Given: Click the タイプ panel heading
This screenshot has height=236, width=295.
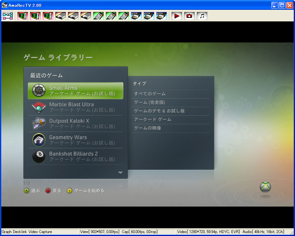Looking at the screenshot, I should tap(140, 84).
